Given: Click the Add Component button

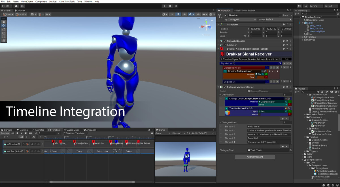Looking at the screenshot, I should tap(255, 157).
